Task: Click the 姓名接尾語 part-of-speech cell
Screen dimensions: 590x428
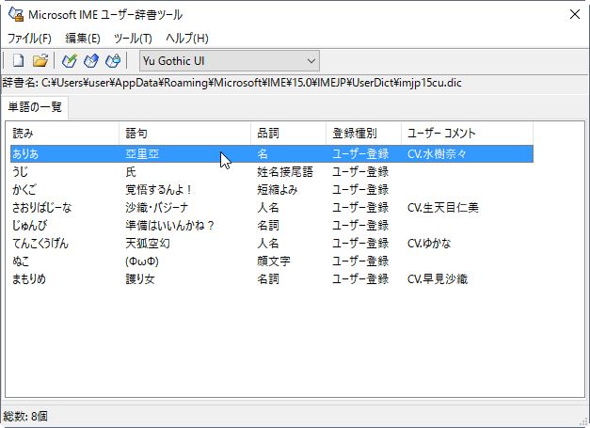Action: click(x=285, y=172)
